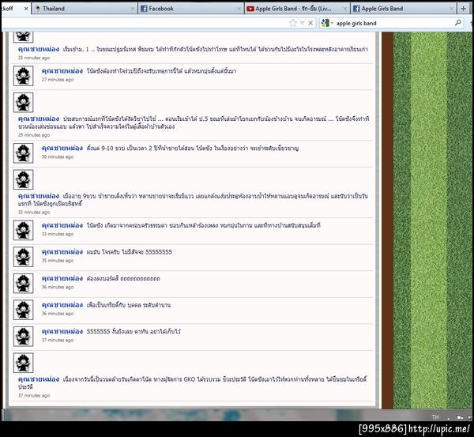This screenshot has height=437, width=474.
Task: Run search with the magnifier icon
Action: (458, 23)
